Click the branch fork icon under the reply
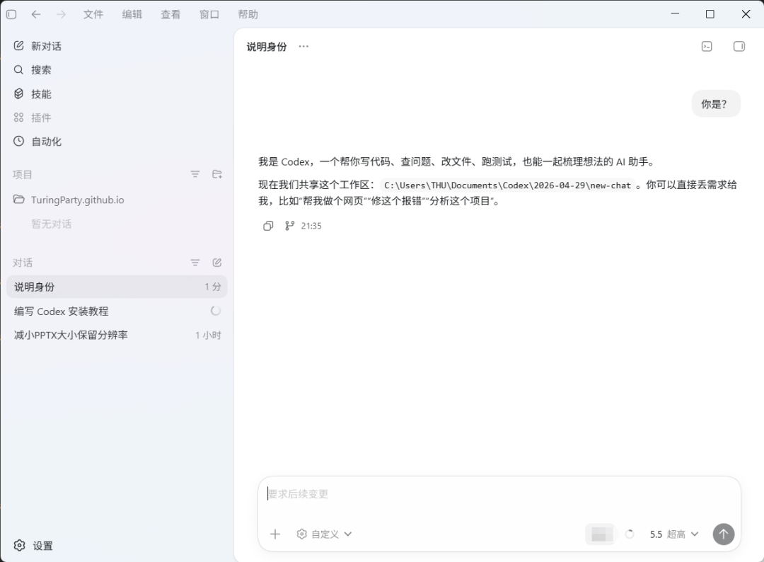764x562 pixels. (289, 226)
